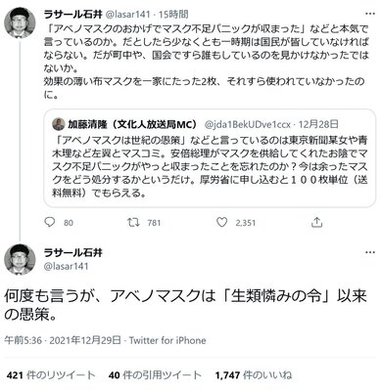Viewport: 381px width, 391px height.
Task: View the 40 件の引用ツイート list
Action: tap(155, 375)
